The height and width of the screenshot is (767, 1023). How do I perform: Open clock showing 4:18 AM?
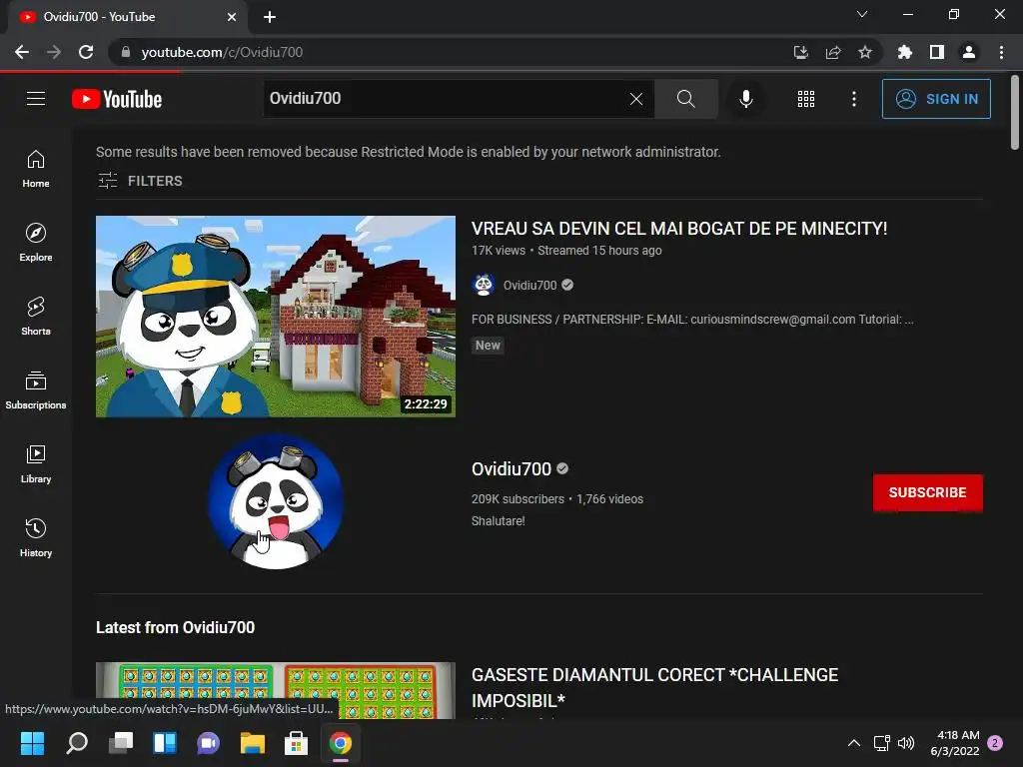tap(955, 743)
